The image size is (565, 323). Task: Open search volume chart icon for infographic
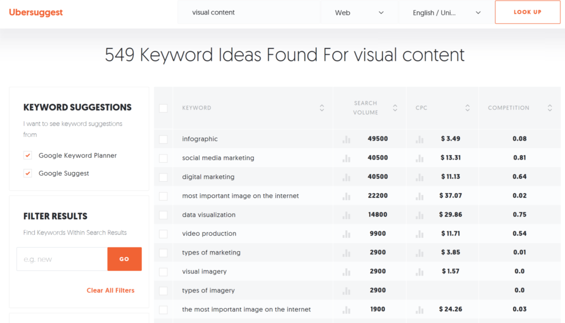(x=347, y=139)
